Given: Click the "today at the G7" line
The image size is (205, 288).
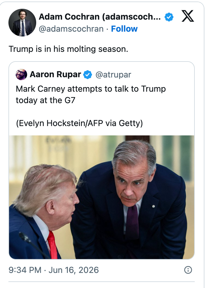Looking at the screenshot, I should pyautogui.click(x=46, y=100).
